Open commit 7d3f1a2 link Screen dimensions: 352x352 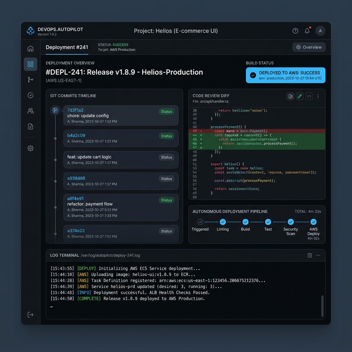point(75,110)
